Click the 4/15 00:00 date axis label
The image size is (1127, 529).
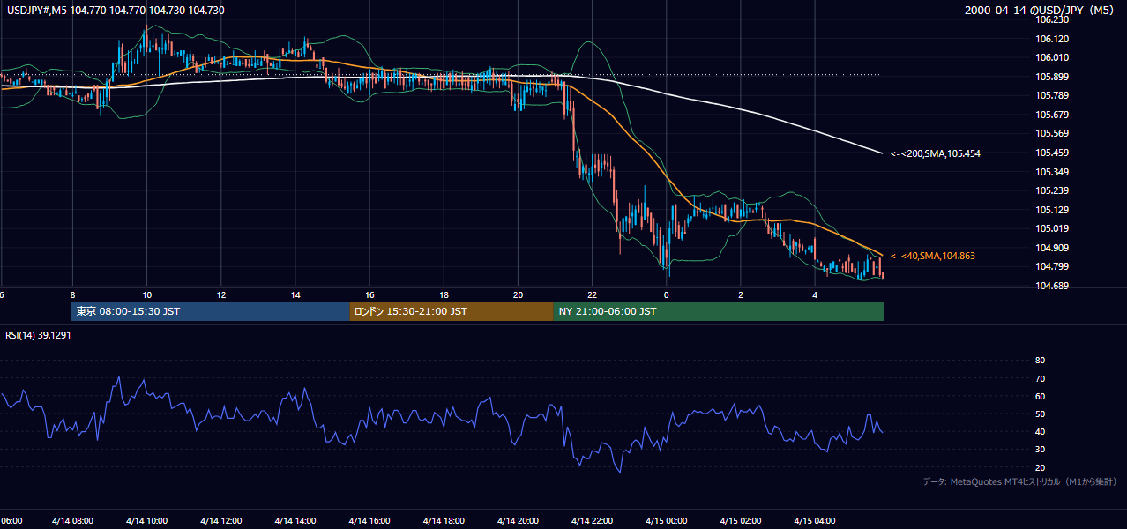pos(667,520)
